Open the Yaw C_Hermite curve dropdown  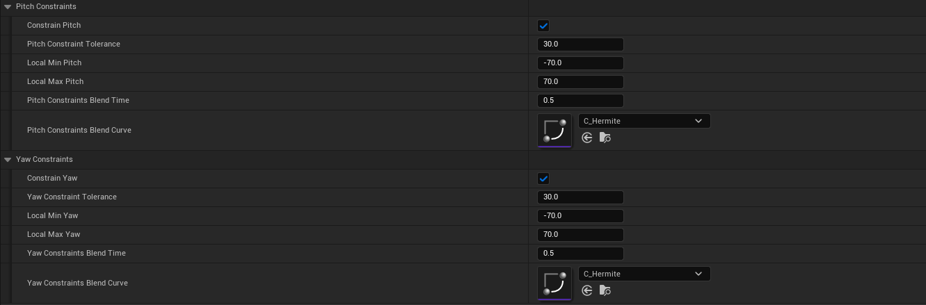pyautogui.click(x=644, y=274)
